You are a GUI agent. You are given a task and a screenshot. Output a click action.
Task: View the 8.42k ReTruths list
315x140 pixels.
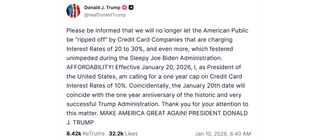(86, 134)
